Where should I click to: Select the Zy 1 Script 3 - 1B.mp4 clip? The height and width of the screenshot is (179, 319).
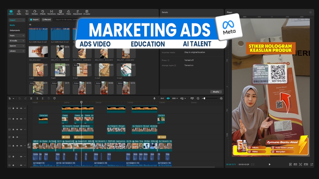pos(116,130)
